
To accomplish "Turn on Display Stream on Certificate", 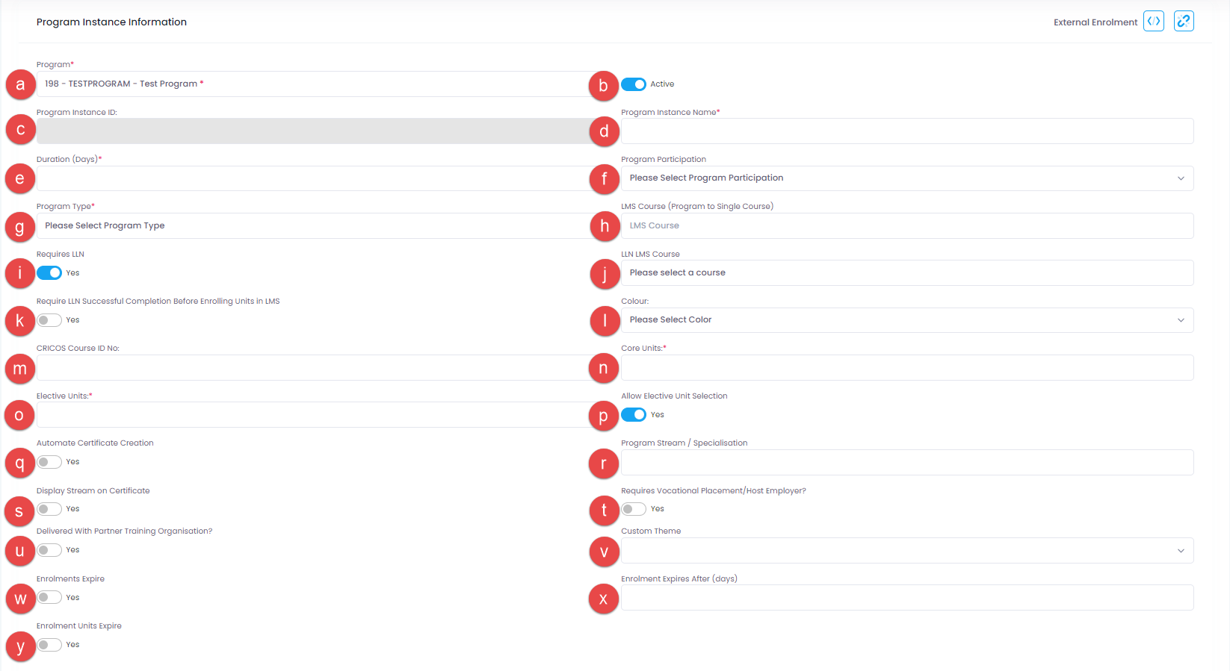I will 49,509.
